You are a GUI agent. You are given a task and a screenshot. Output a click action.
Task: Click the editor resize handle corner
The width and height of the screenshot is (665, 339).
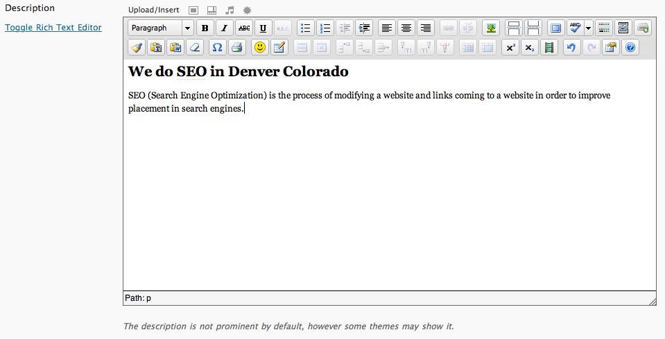[653, 301]
